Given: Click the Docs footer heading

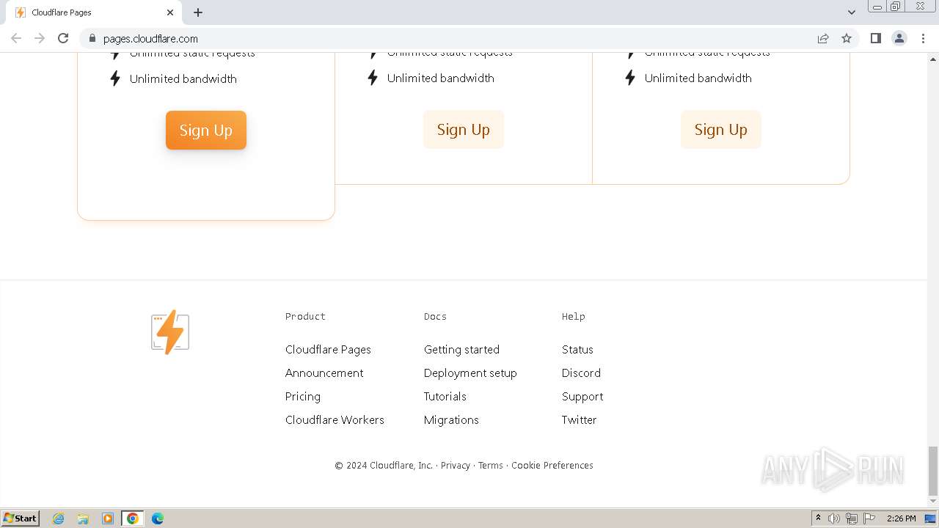Looking at the screenshot, I should point(435,316).
